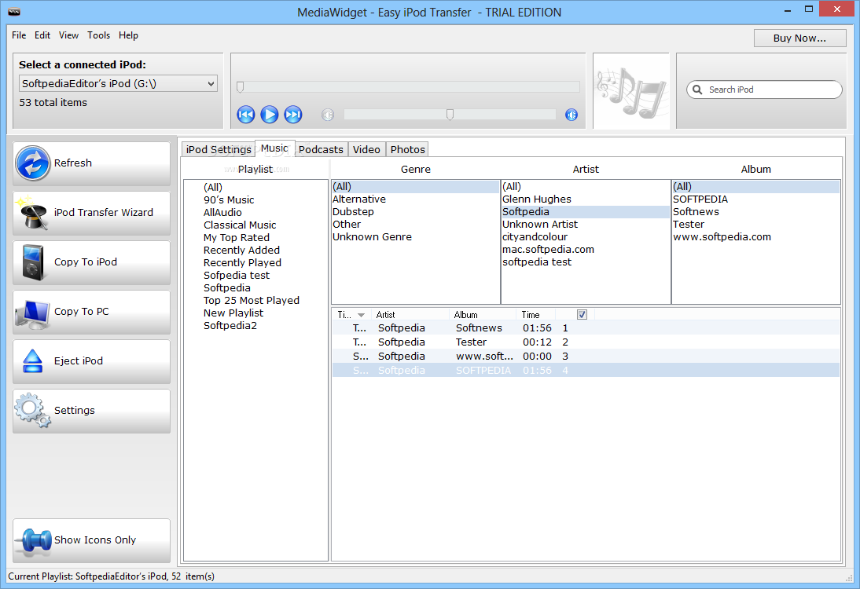The width and height of the screenshot is (860, 589).
Task: Click the blue Eject iPod triangle icon
Action: (x=33, y=361)
